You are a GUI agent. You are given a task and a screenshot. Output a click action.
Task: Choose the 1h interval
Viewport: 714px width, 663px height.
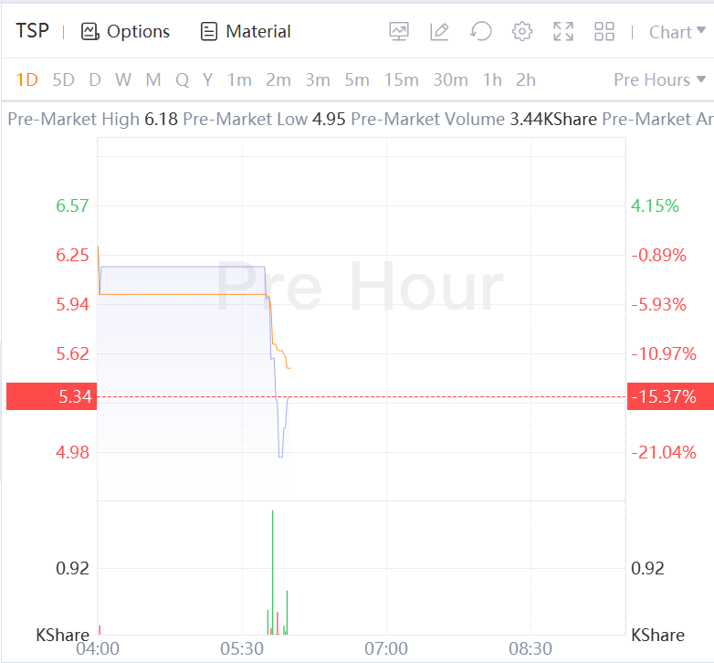pyautogui.click(x=492, y=79)
